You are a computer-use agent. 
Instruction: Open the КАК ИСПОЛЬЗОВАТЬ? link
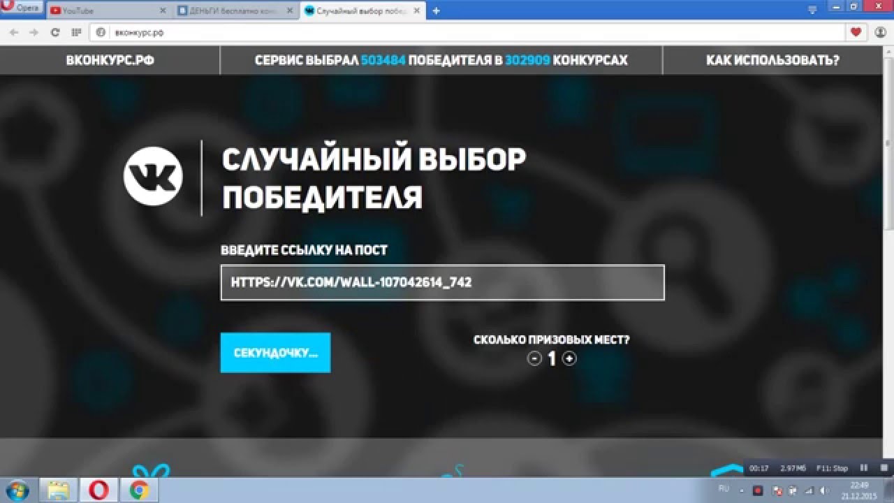coord(772,60)
